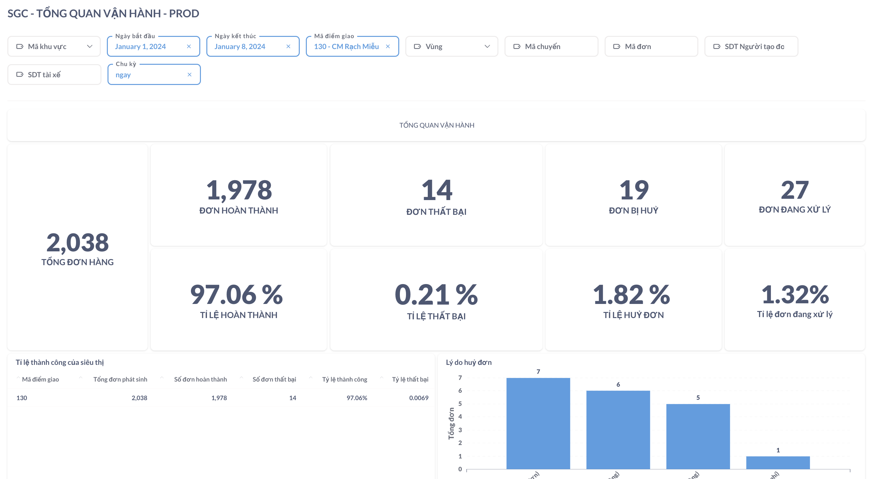Click the tag icon in Vùng filter

pos(418,46)
